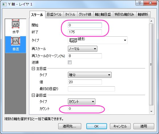Open the 副目盛 タイプ カウント dropdown

tap(81, 101)
